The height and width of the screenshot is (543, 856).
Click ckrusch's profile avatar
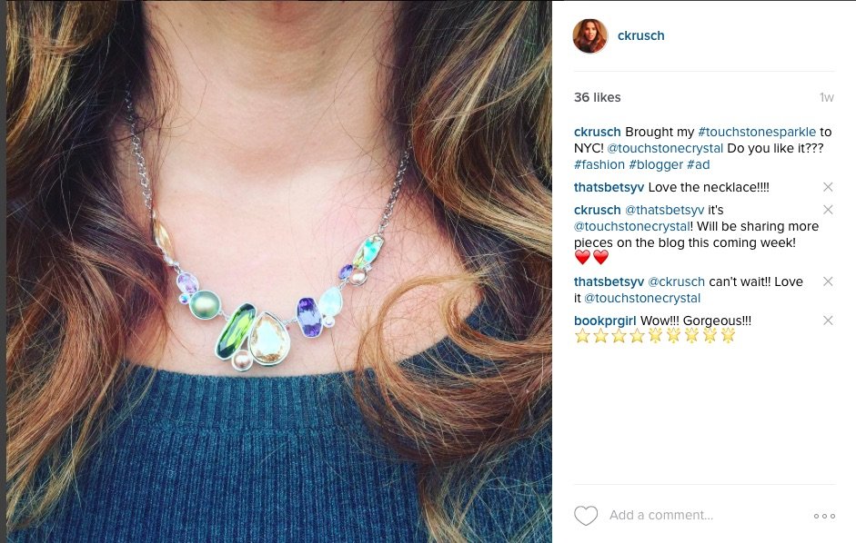(589, 36)
